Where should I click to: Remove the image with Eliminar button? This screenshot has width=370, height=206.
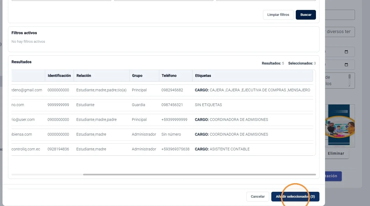tap(336, 153)
